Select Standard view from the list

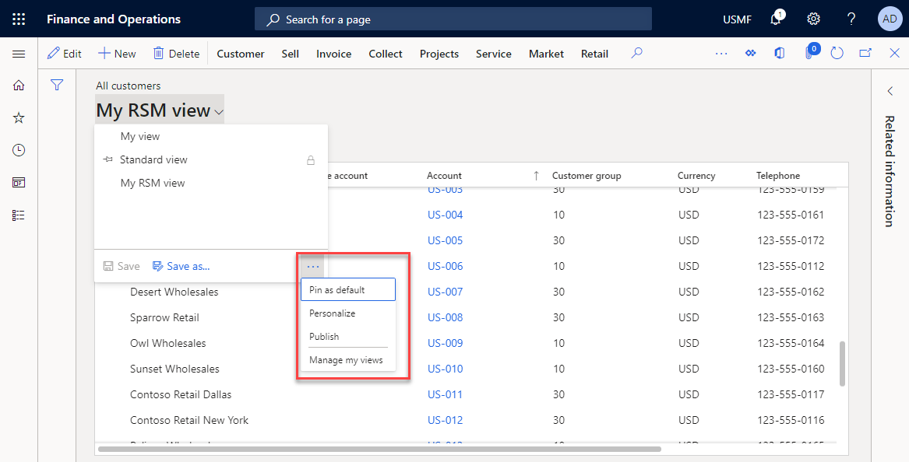coord(153,159)
